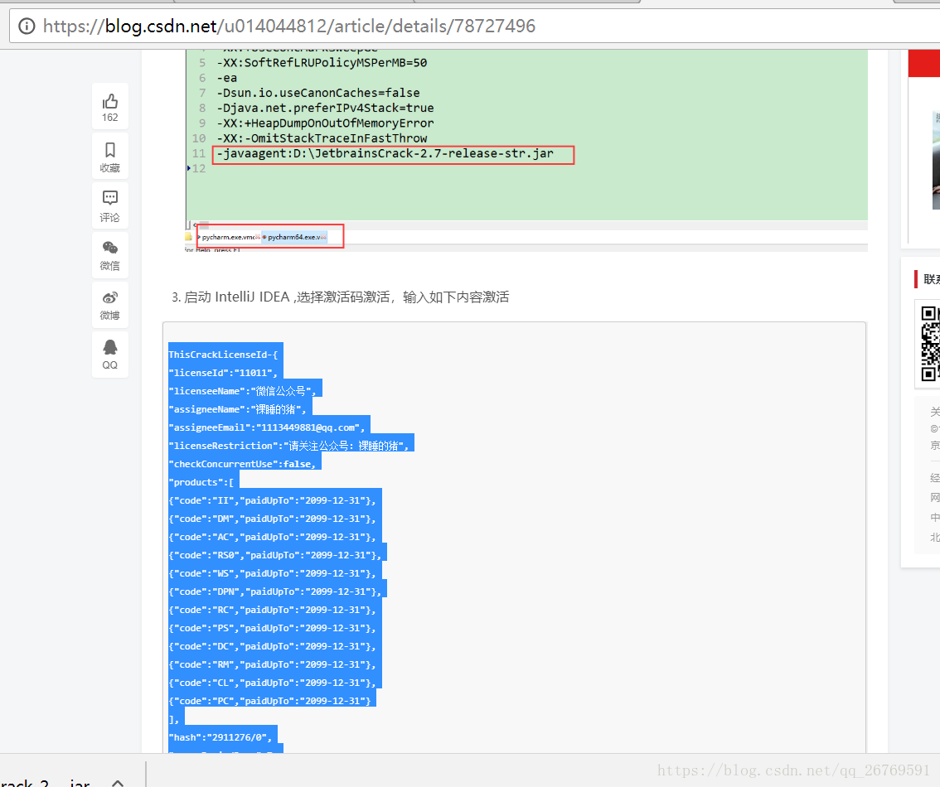Open comments via the 评论 icon
940x787 pixels.
[x=109, y=206]
